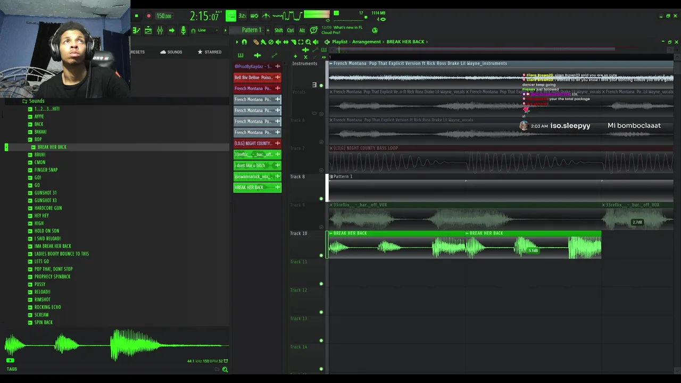
Task: Click the microphone recording icon
Action: coord(183,30)
